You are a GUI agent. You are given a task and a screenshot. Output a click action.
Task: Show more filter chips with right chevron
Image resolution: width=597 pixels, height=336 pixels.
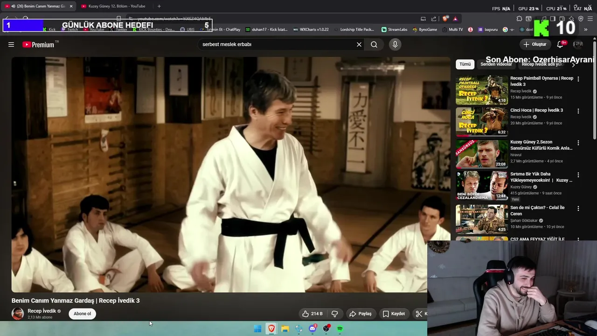coord(573,64)
